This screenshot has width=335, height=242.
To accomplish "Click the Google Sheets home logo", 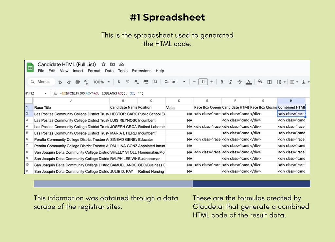I will click(x=30, y=67).
